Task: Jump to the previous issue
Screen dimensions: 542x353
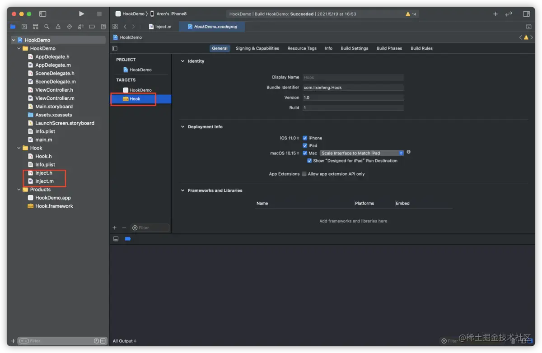Action: tap(520, 37)
